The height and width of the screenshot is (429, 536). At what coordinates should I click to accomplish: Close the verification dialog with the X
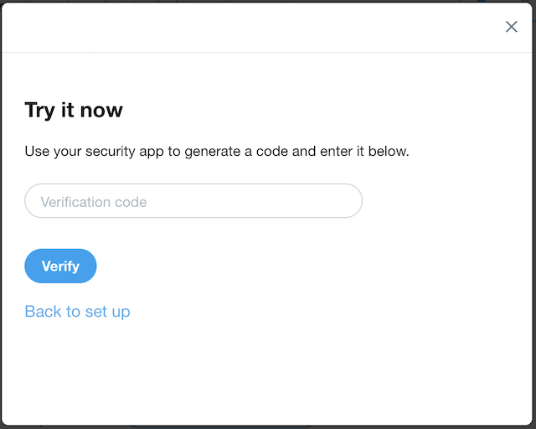tap(511, 27)
